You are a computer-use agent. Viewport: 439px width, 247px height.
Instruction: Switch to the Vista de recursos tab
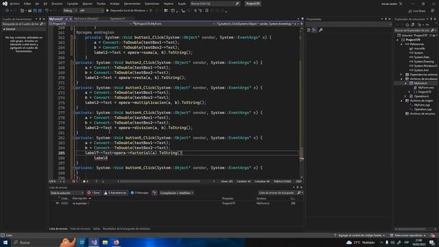click(x=80, y=228)
